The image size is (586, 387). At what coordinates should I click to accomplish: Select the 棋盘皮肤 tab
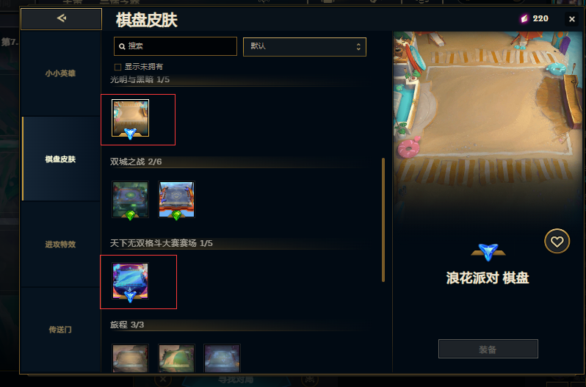pyautogui.click(x=60, y=159)
